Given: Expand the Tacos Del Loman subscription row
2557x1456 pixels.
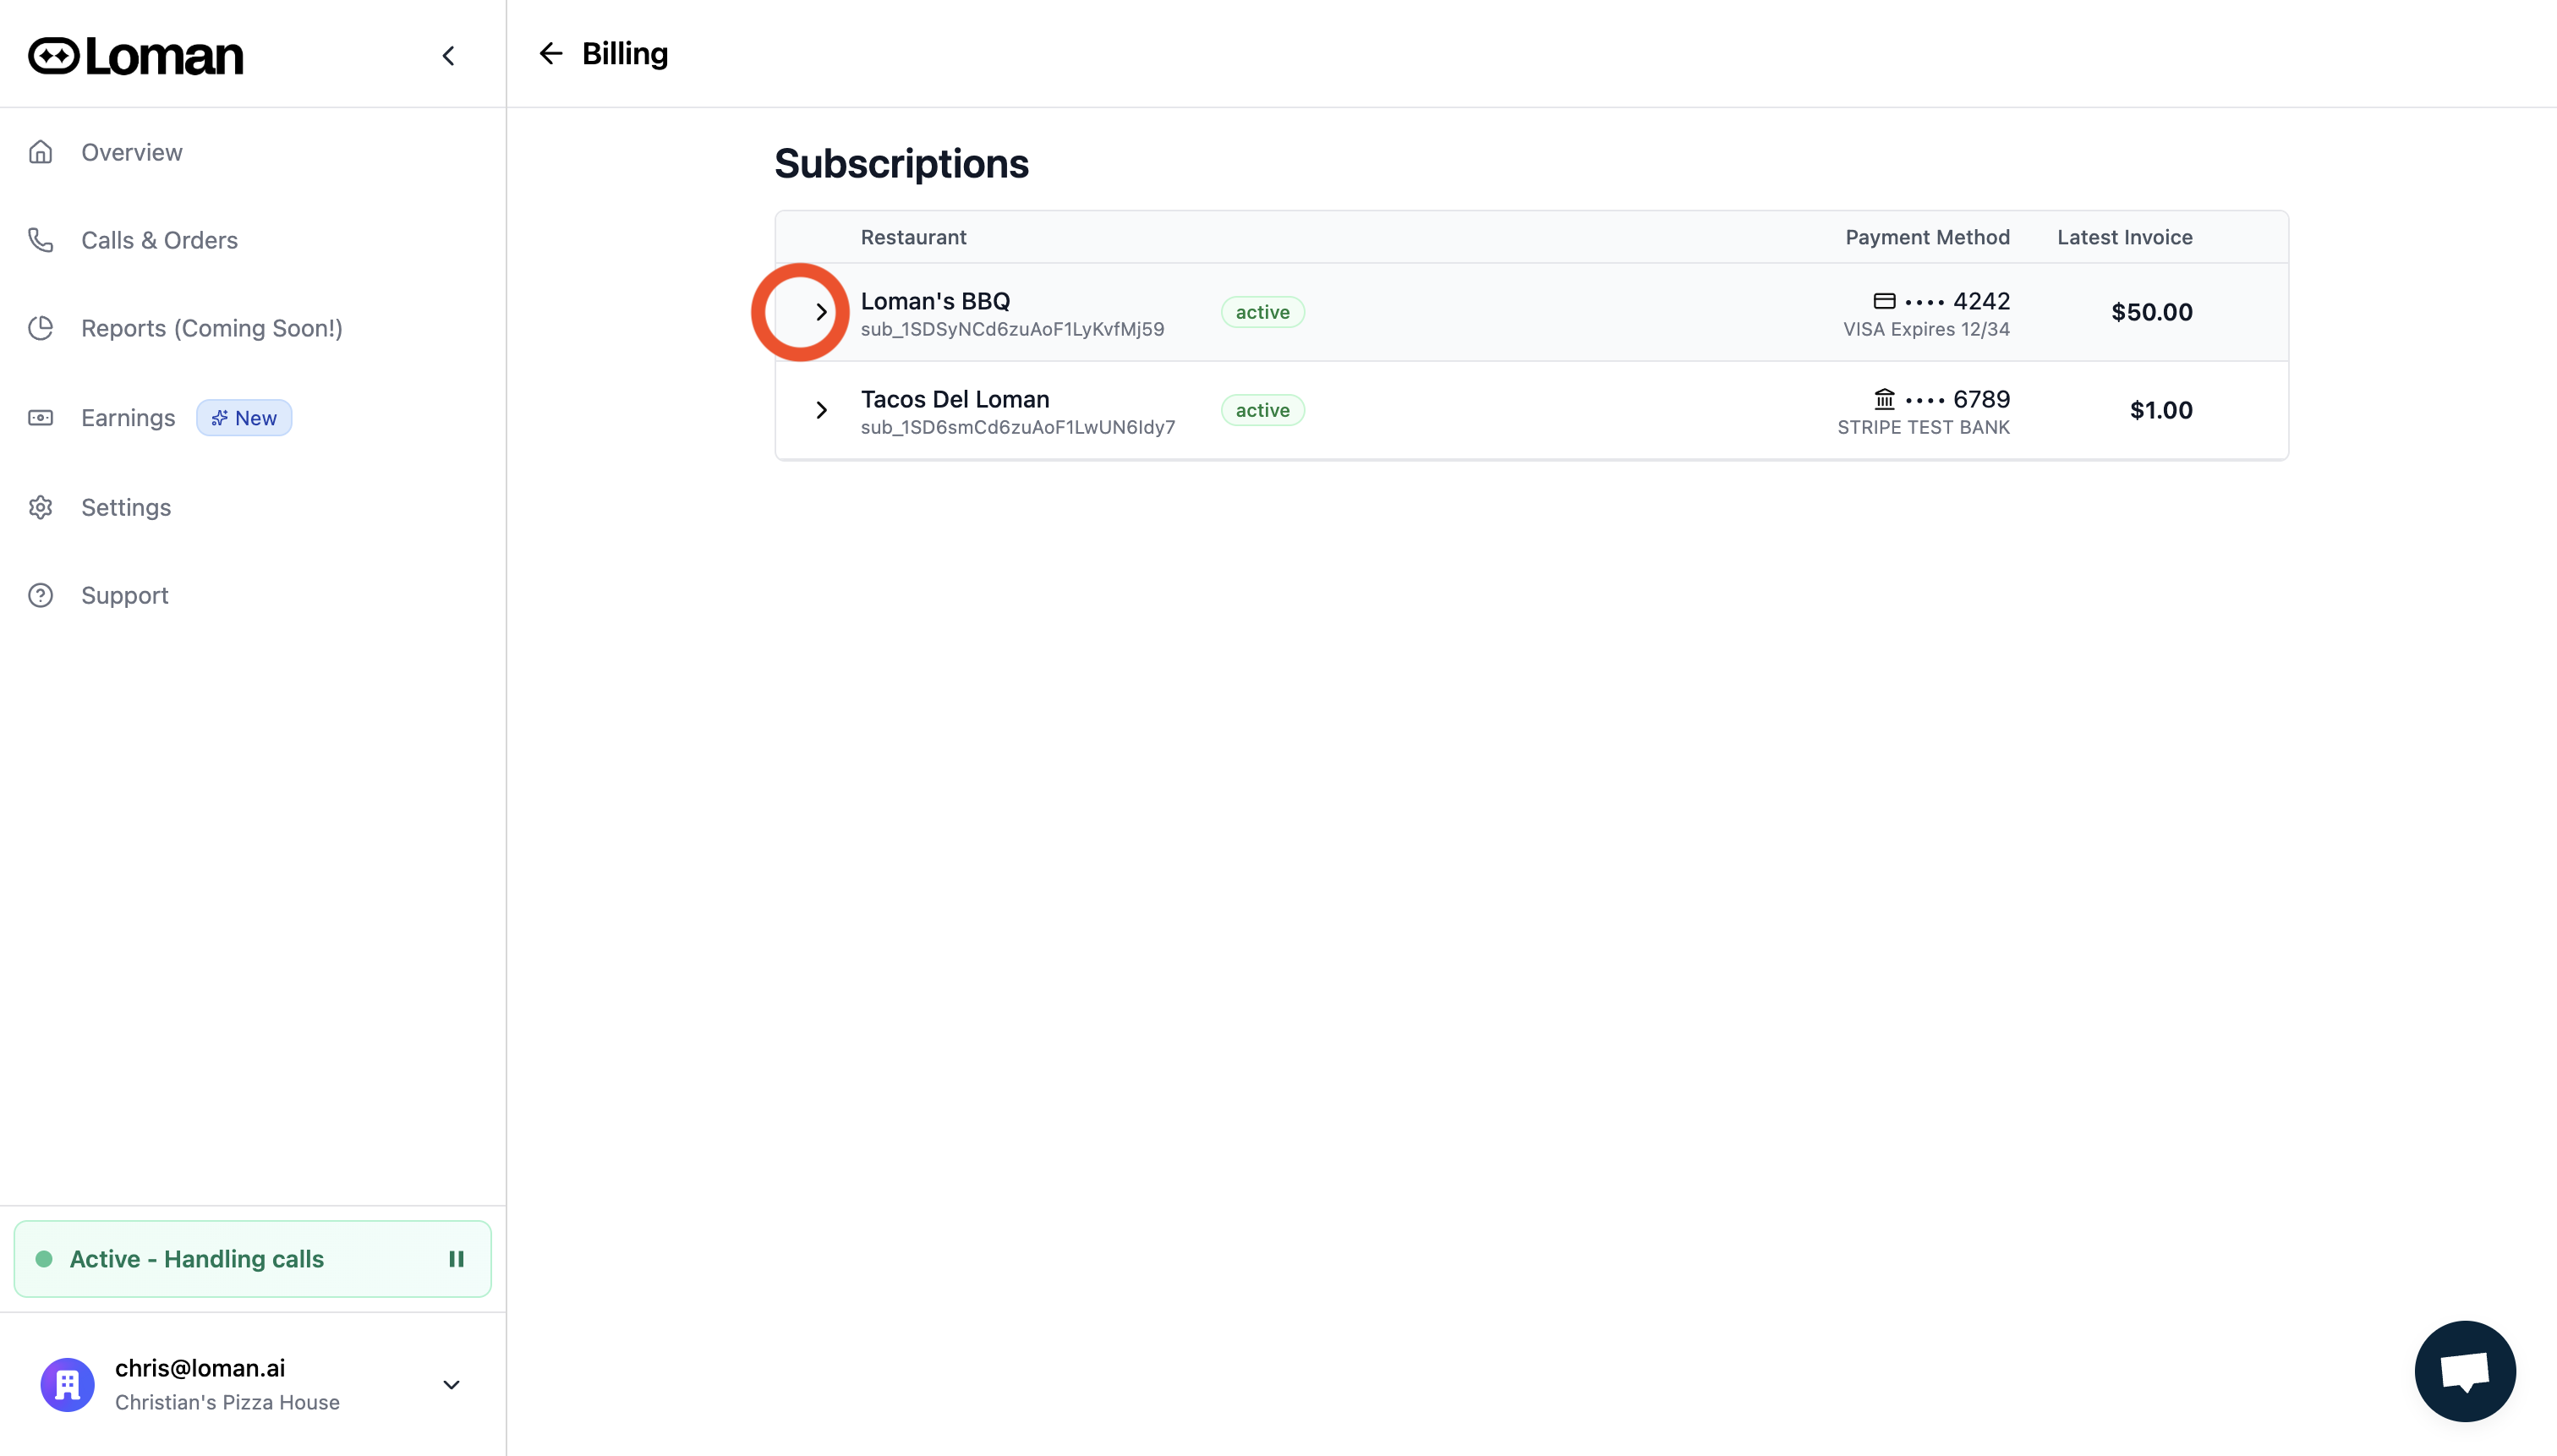Looking at the screenshot, I should pos(821,410).
